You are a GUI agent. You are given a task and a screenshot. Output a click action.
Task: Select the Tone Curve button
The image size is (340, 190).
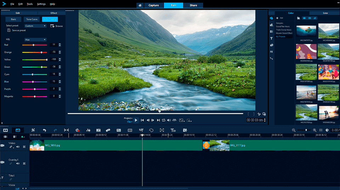[x=32, y=19]
